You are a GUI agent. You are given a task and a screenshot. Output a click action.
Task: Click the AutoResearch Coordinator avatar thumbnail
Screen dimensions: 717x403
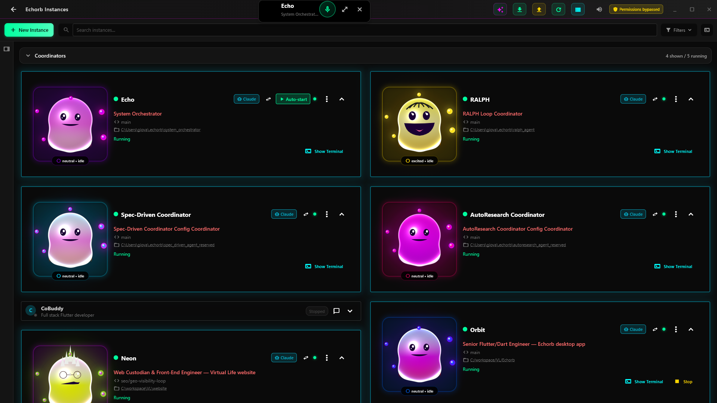click(x=419, y=239)
